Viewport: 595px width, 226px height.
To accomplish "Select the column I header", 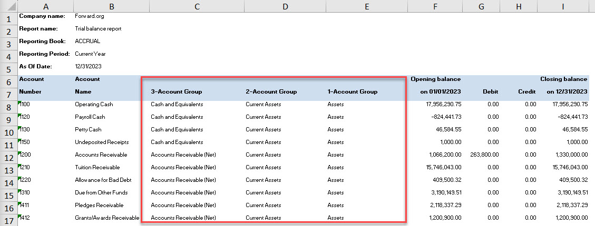I will (563, 6).
